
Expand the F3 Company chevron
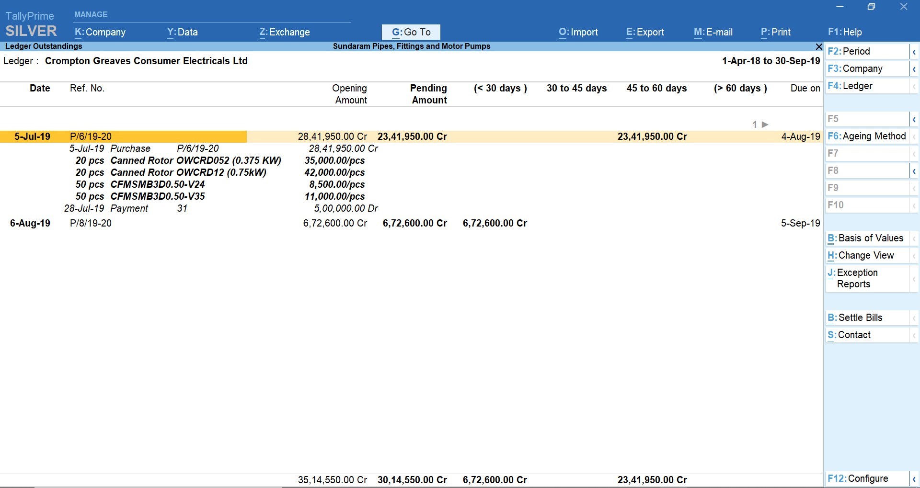tap(914, 69)
